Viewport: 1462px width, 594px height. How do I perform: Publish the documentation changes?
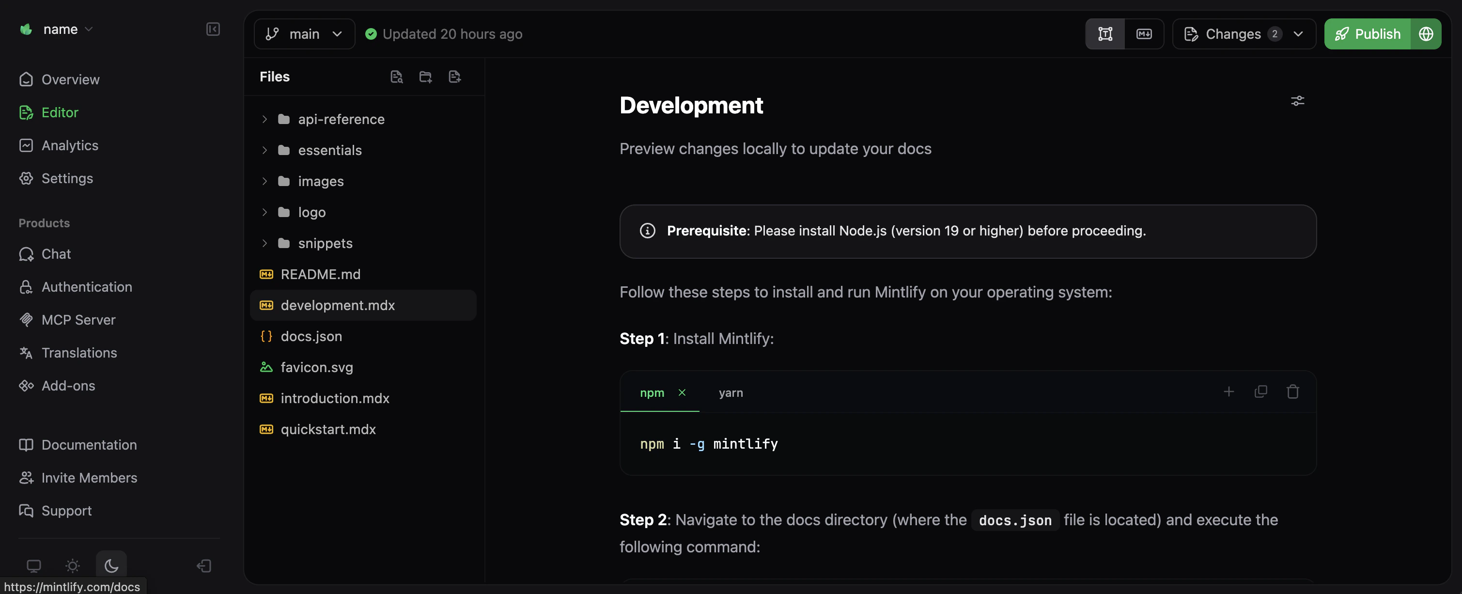tap(1367, 33)
